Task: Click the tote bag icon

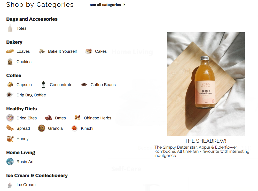Action: tap(10, 28)
